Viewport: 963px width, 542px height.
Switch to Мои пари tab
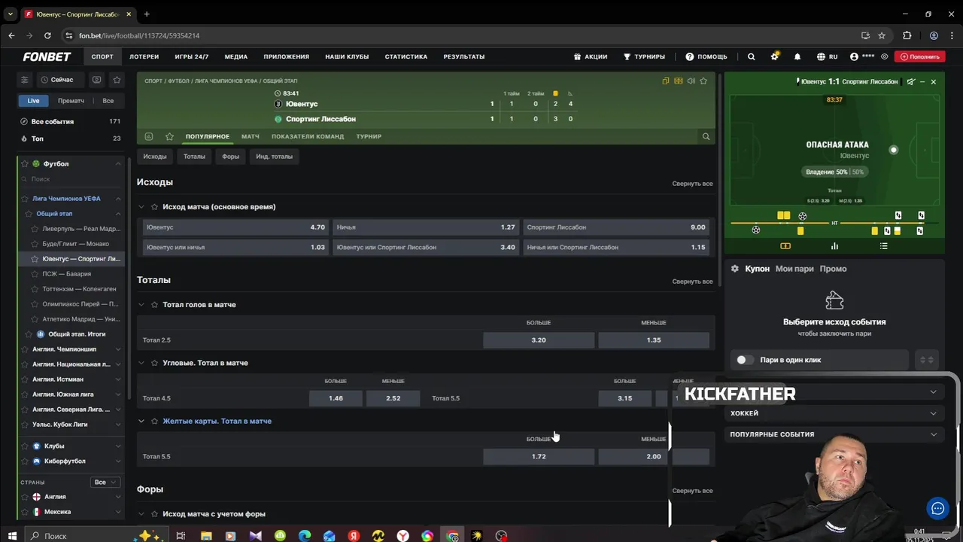click(794, 269)
